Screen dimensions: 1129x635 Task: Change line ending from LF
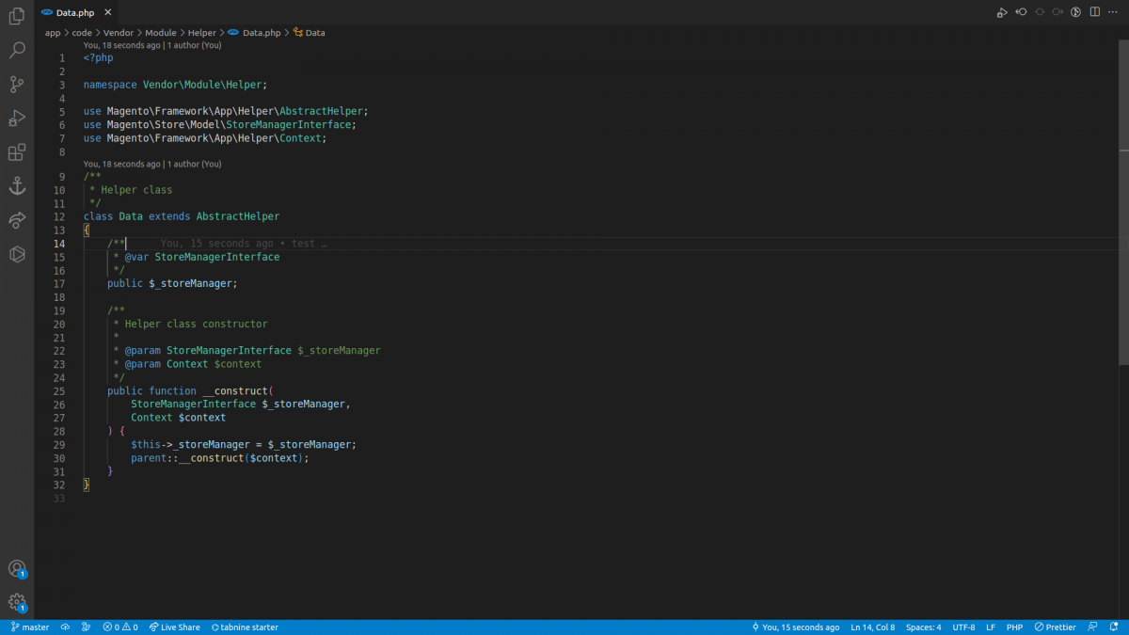pyautogui.click(x=990, y=627)
